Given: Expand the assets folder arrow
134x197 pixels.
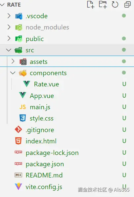Looking at the screenshot, I should tap(13, 62).
